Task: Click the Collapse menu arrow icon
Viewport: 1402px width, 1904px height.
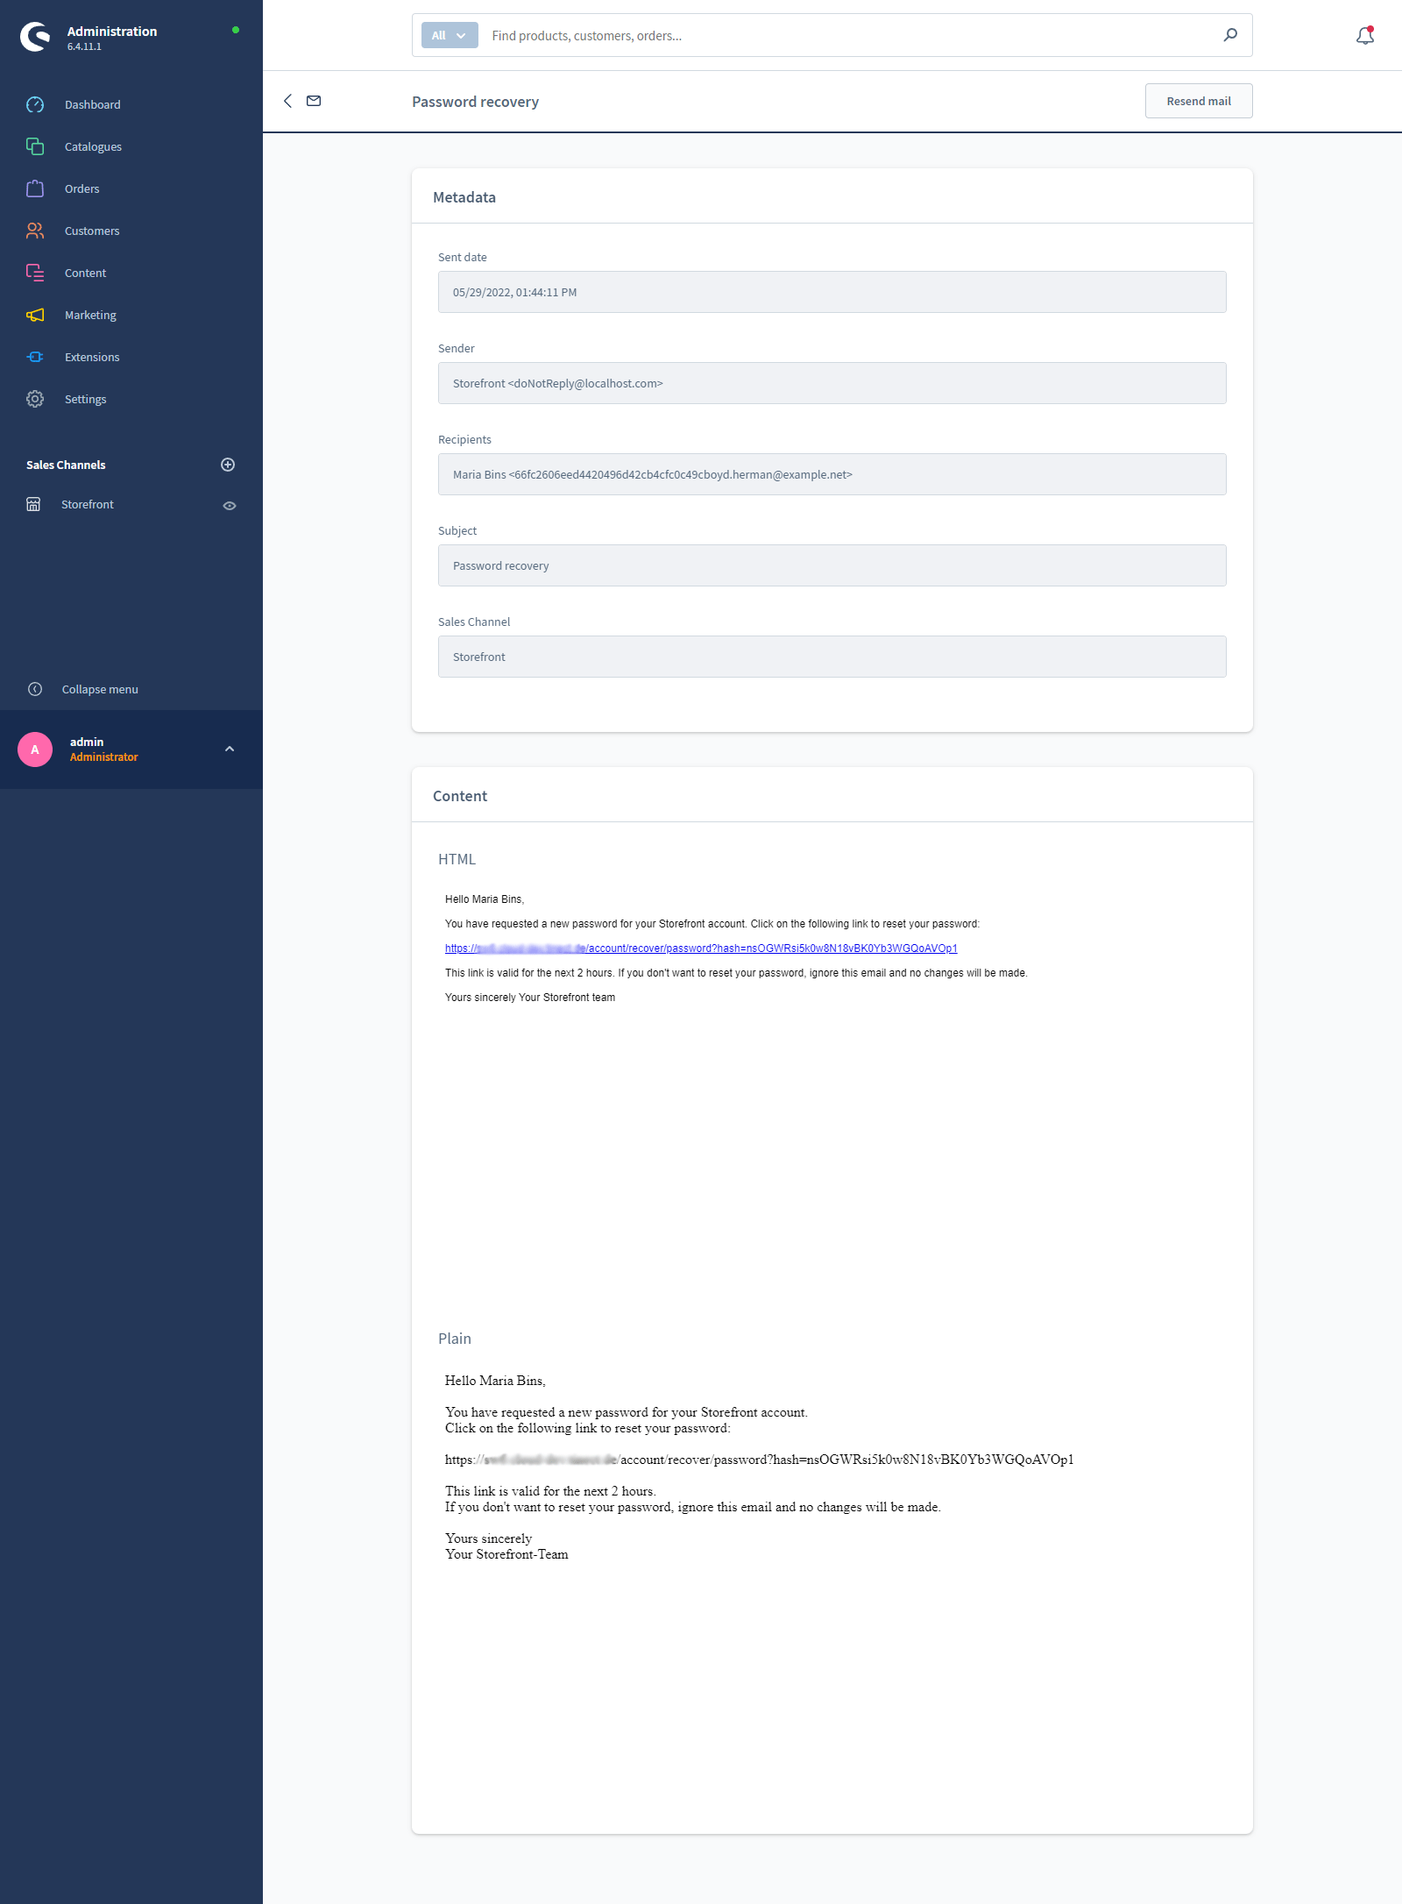Action: pos(35,689)
